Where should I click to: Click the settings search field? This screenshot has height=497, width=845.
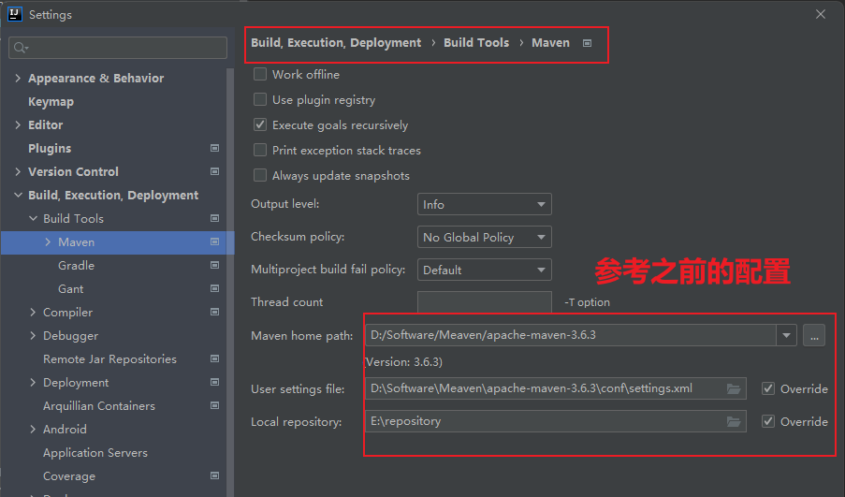point(118,48)
